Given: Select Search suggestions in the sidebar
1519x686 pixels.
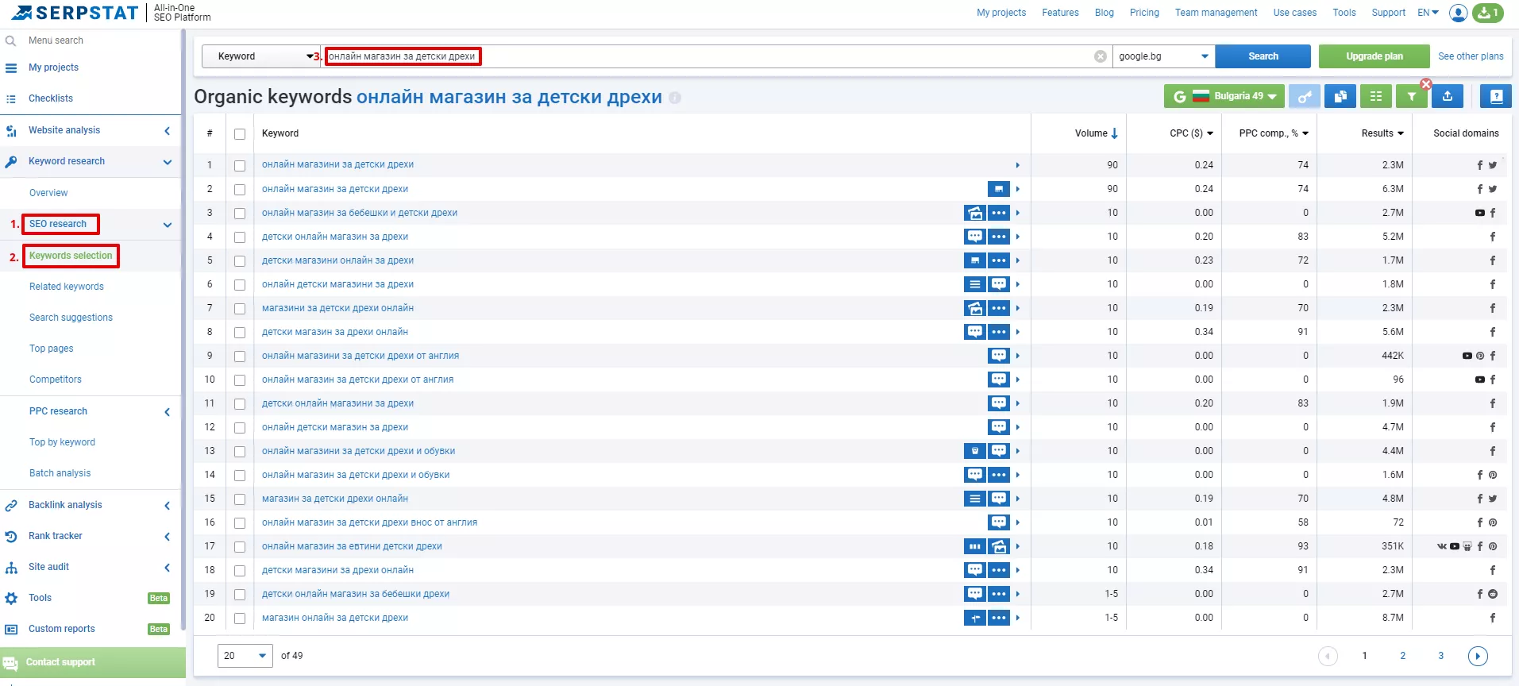Looking at the screenshot, I should [71, 318].
